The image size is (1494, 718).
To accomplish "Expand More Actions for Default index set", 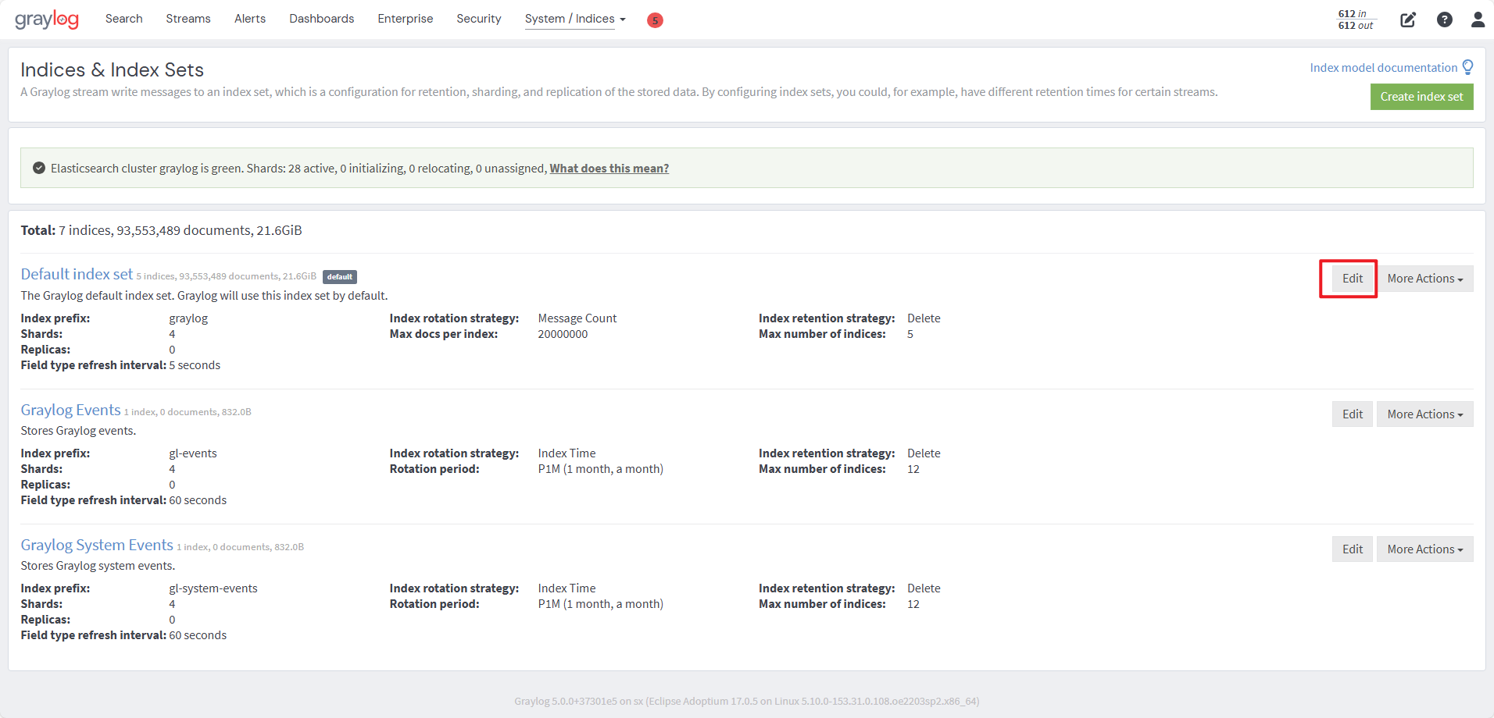I will click(1425, 279).
